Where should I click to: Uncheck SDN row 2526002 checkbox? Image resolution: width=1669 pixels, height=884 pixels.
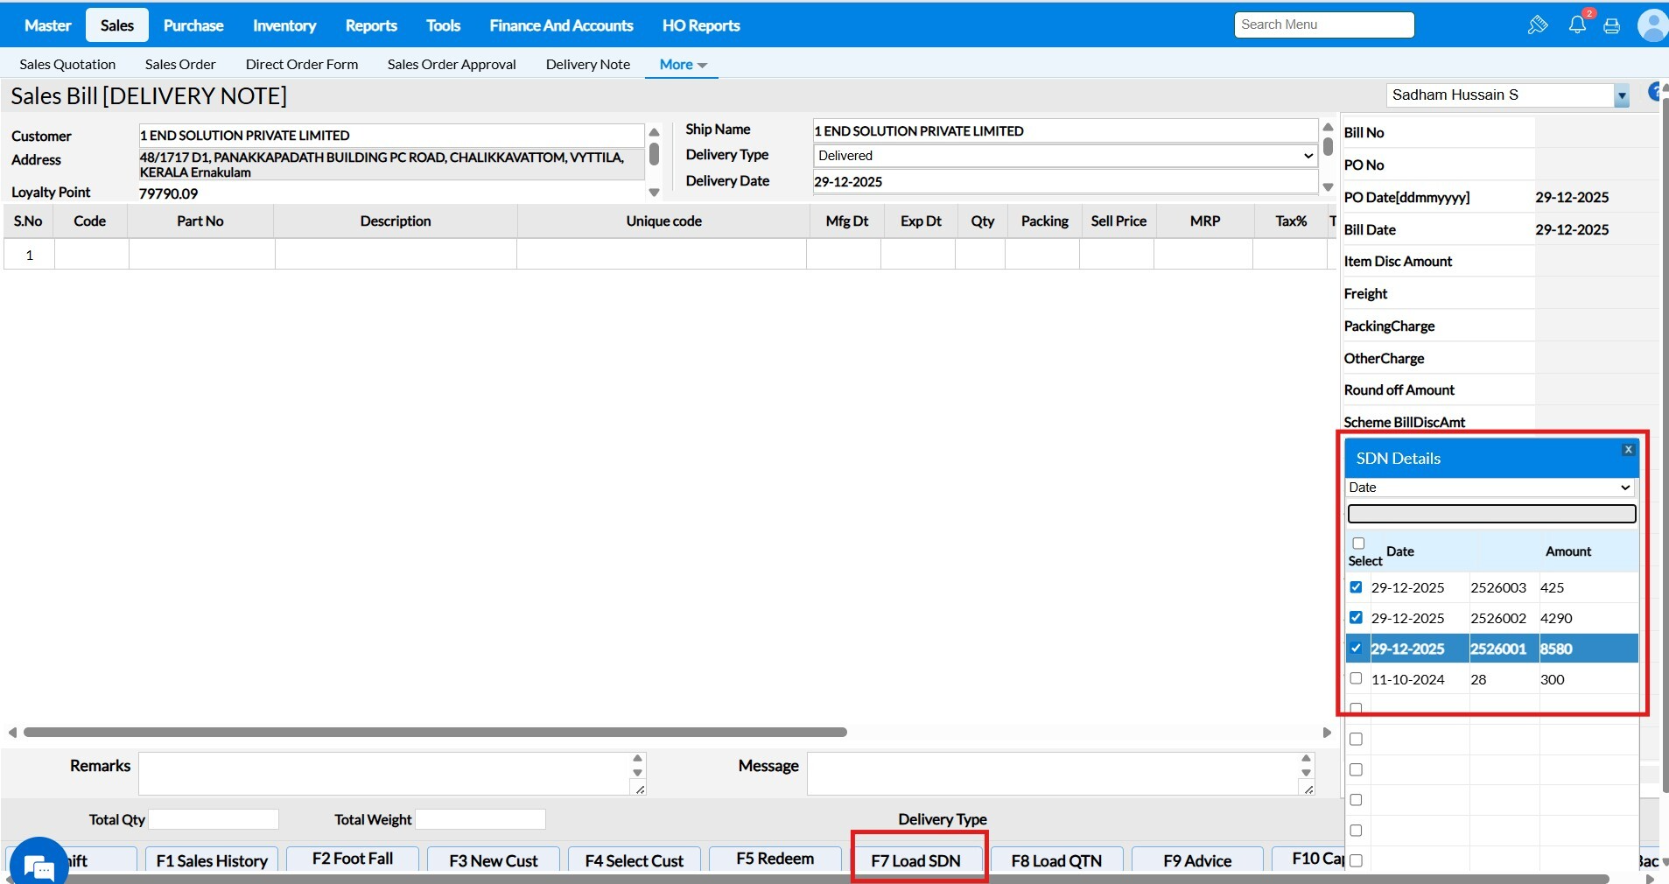pos(1356,618)
